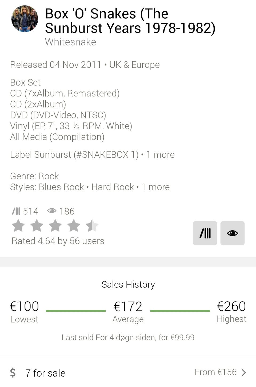Image resolution: width=256 pixels, height=387 pixels.
Task: Open marketplace listings via chevron arrow
Action: [244, 372]
